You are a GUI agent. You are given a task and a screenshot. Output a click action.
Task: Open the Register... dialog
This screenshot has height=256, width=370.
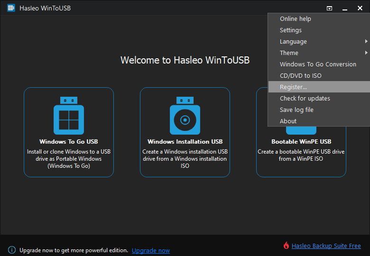coord(319,87)
